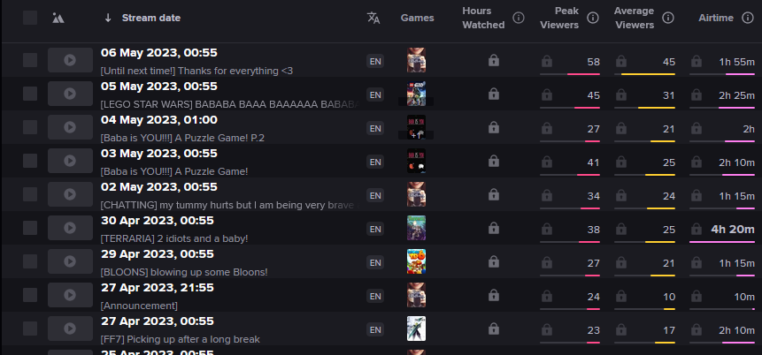Click the Airtime info icon
762x355 pixels.
pyautogui.click(x=748, y=18)
